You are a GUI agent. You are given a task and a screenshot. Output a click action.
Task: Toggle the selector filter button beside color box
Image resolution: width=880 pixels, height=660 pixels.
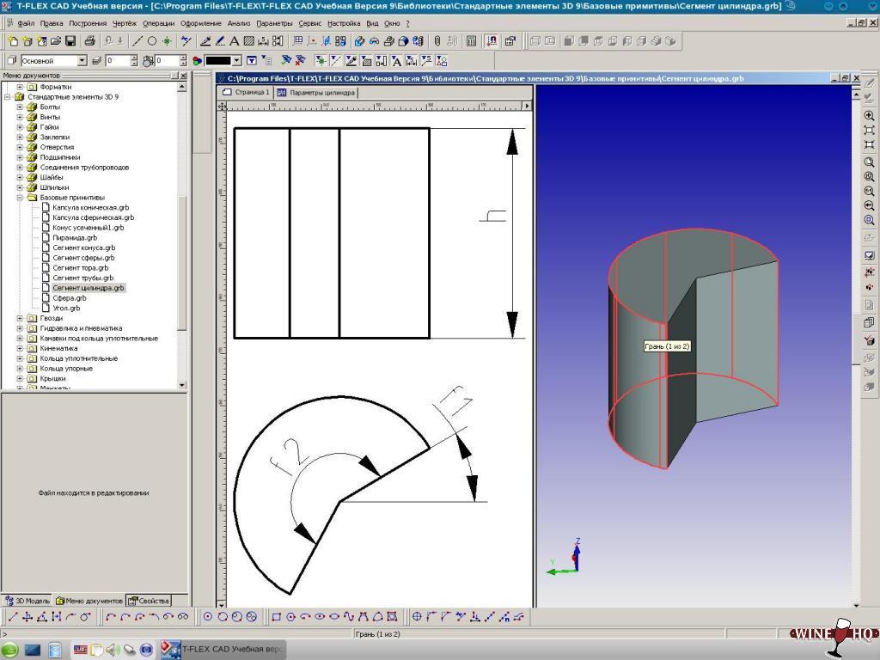252,61
